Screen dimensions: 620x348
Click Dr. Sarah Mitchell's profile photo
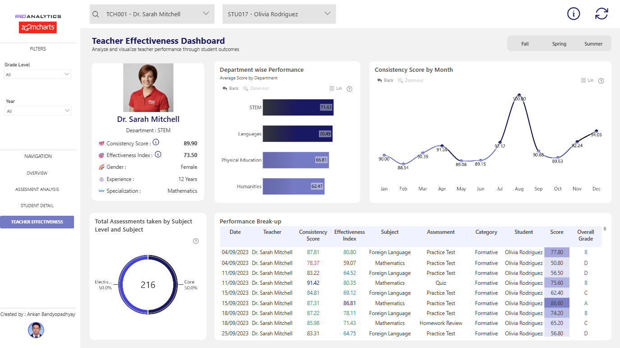tap(148, 88)
